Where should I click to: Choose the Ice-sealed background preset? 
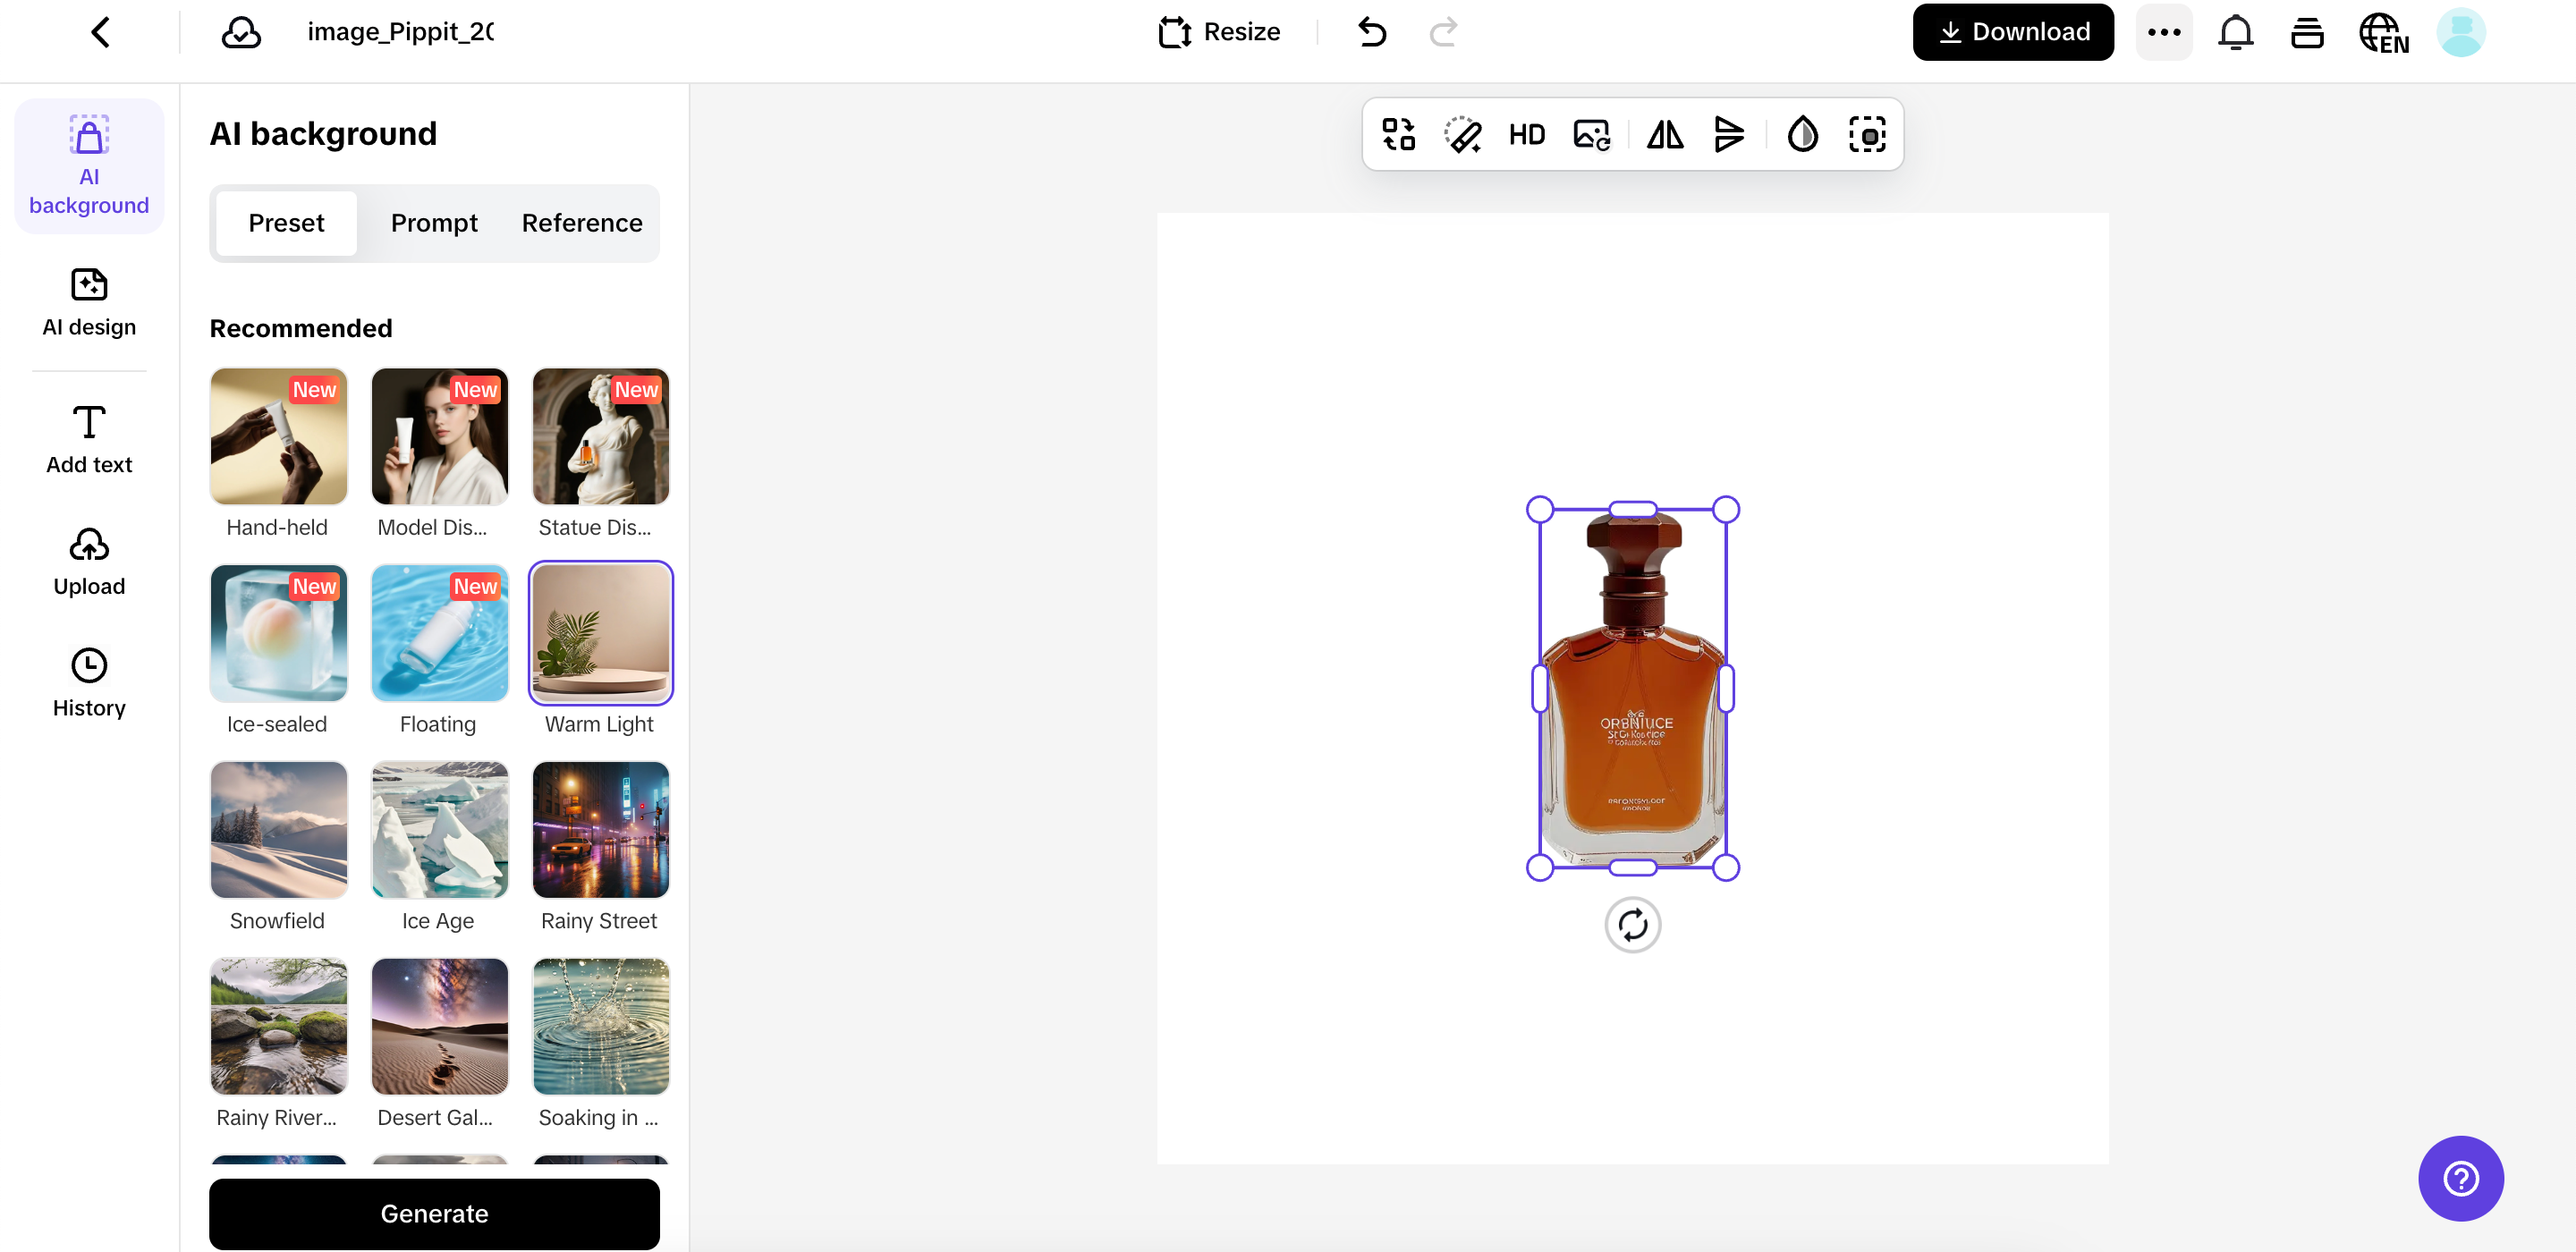[x=278, y=632]
